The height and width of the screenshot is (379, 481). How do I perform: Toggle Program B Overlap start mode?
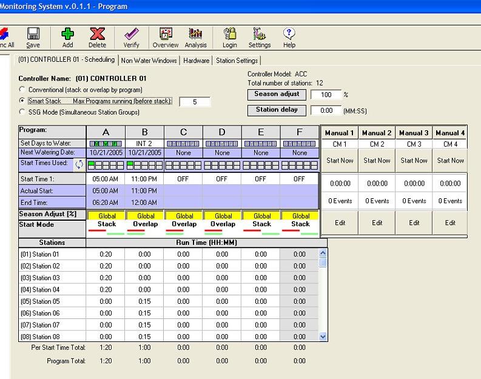point(145,228)
